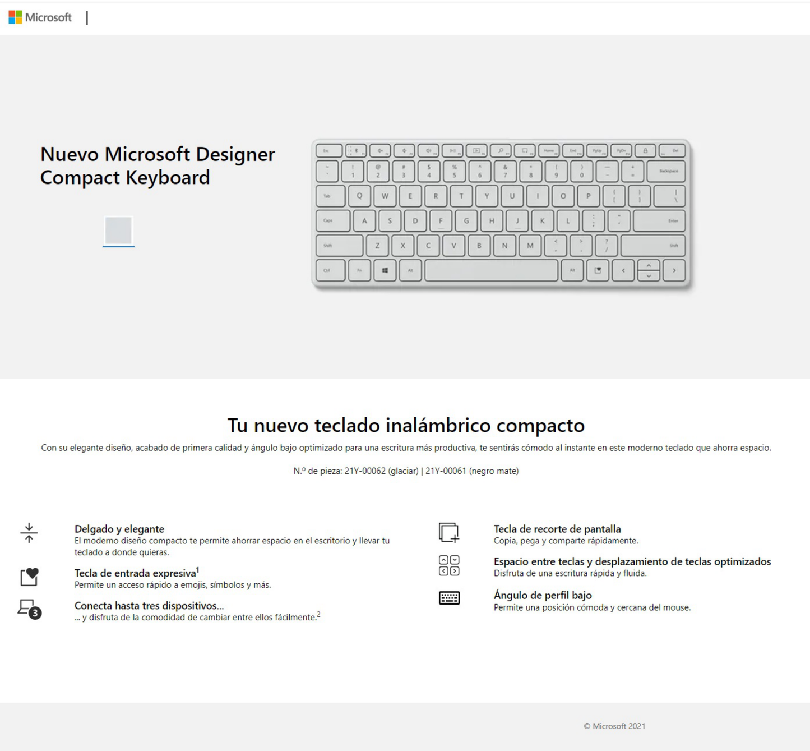This screenshot has height=751, width=810.
Task: Click the three devices connection icon
Action: [30, 610]
